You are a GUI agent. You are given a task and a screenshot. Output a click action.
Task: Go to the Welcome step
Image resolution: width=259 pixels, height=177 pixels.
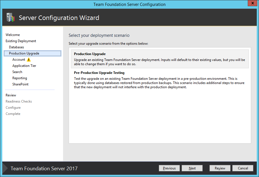[x=13, y=35]
